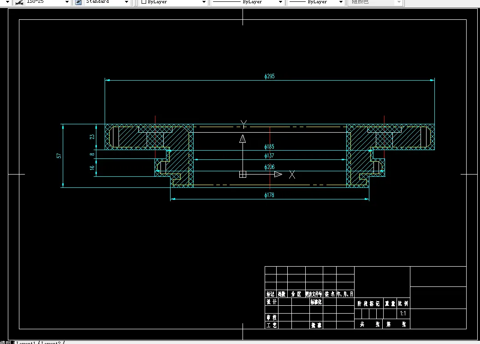Click the dimension style icon beside ISO-25
Screen dimensions: 480x344
click(x=19, y=2)
